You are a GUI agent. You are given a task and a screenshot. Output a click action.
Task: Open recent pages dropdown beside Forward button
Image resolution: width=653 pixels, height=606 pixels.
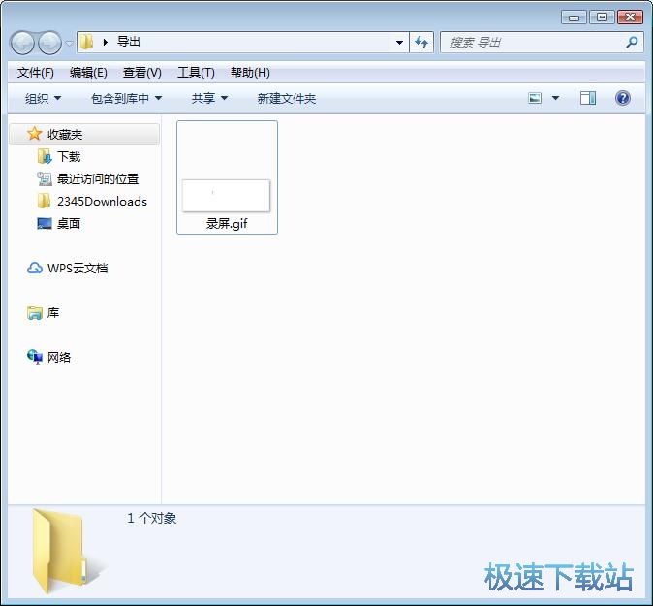[x=69, y=43]
